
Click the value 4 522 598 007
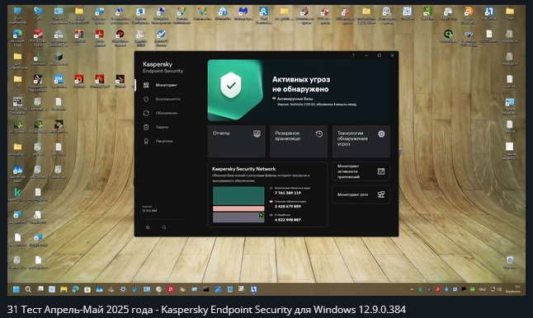pyautogui.click(x=288, y=220)
